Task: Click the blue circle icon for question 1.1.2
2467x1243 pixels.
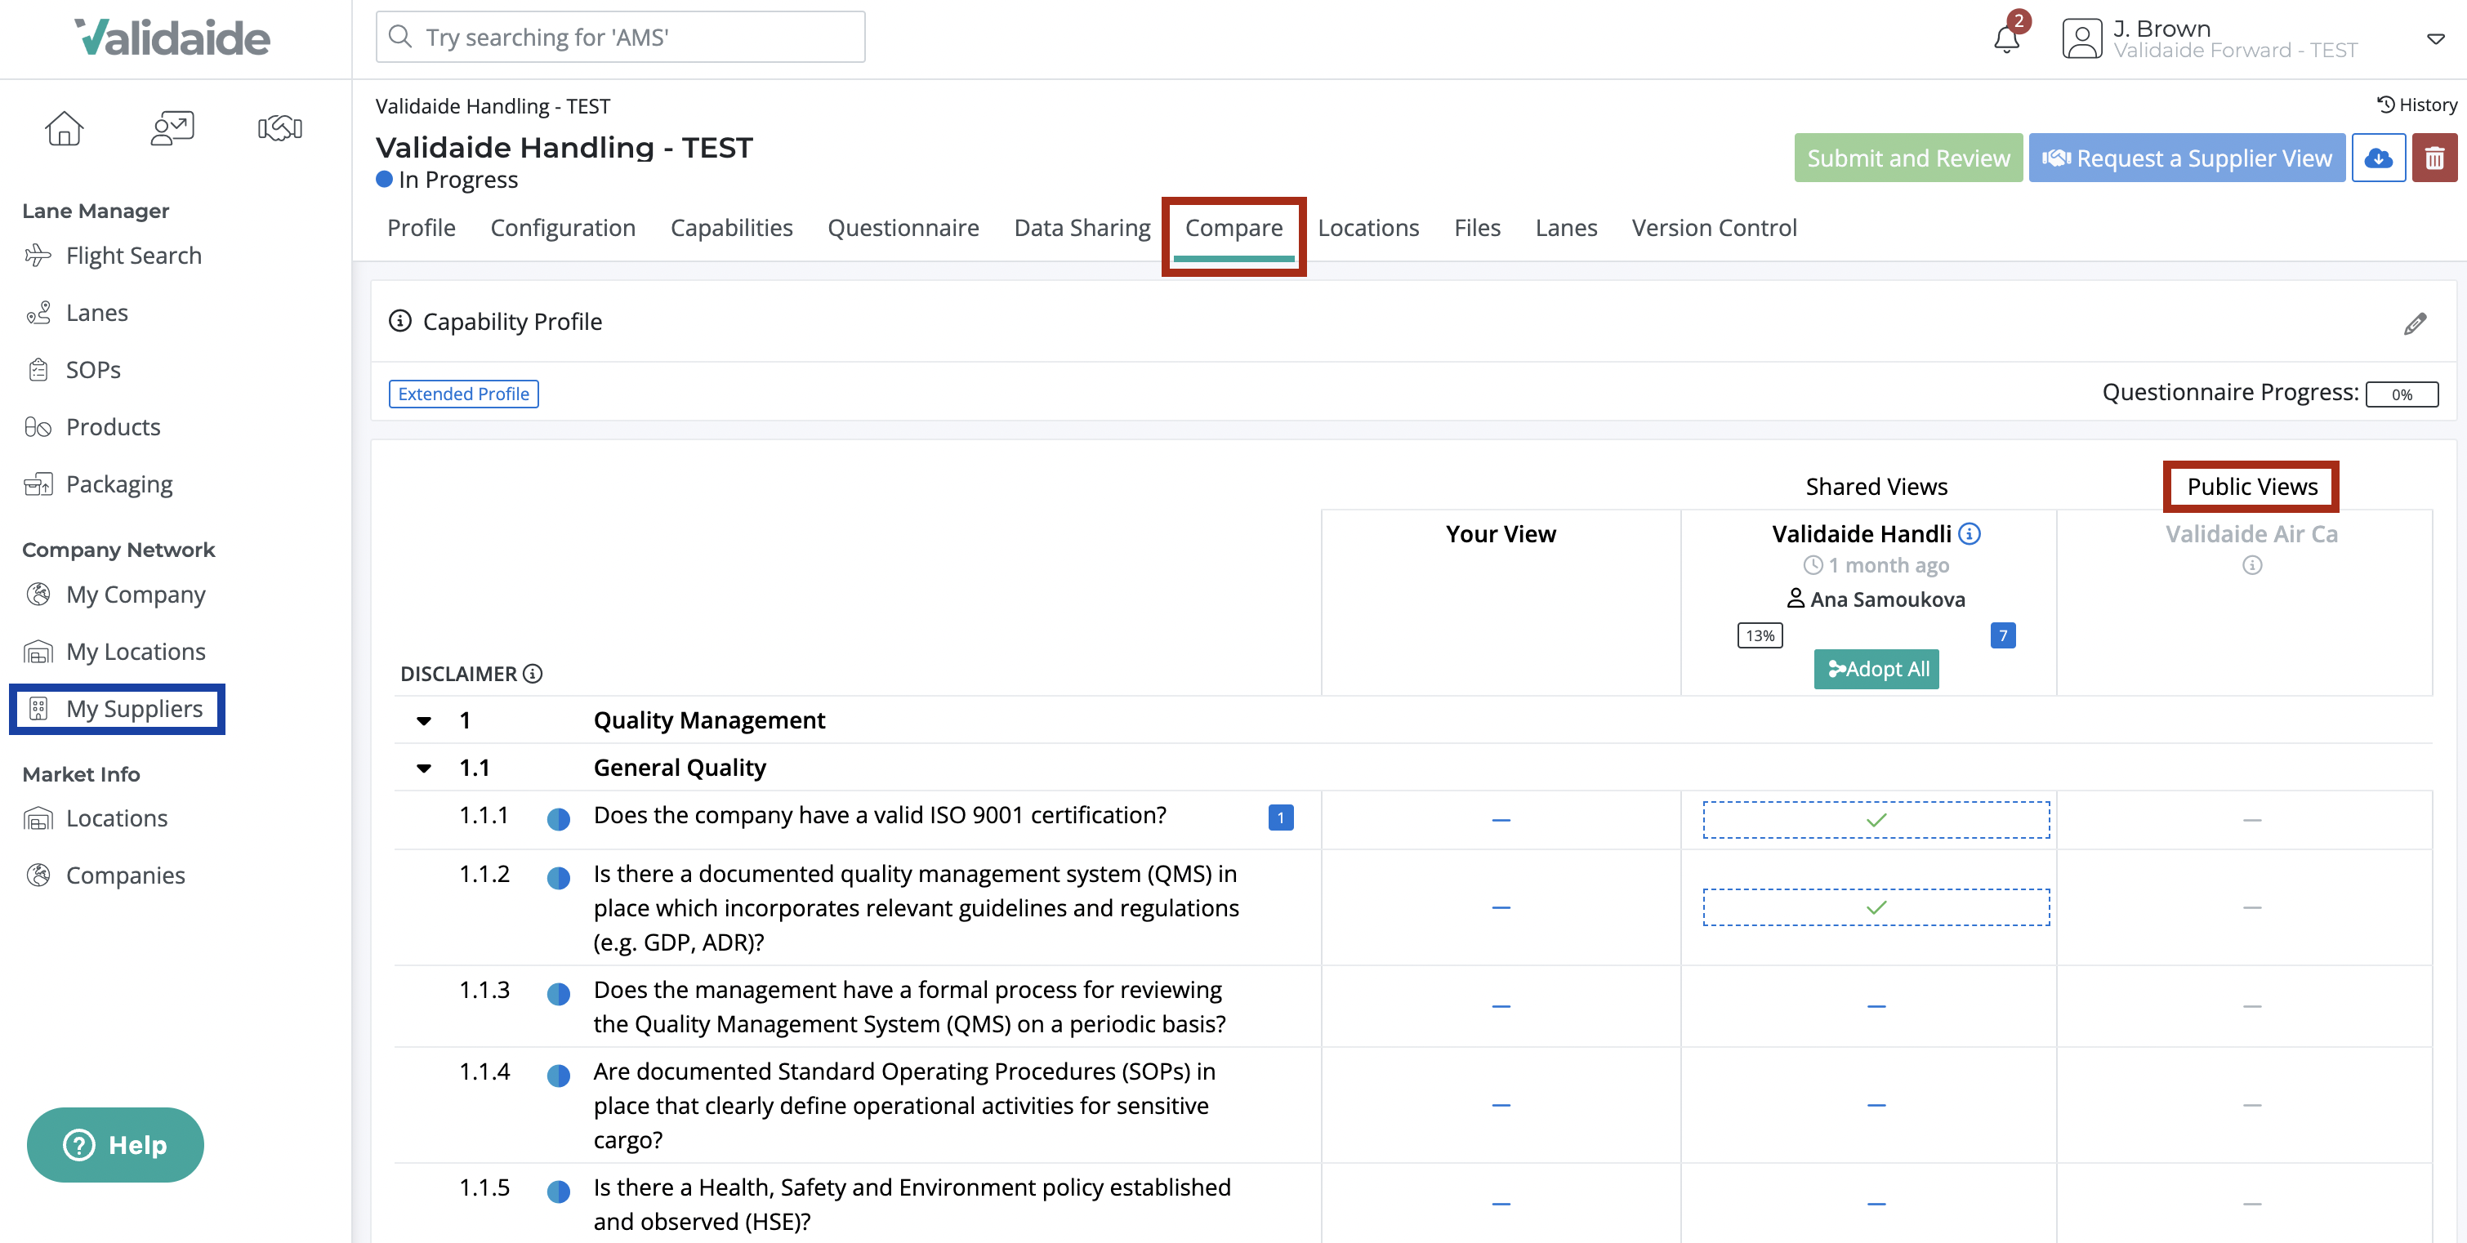Action: 558,877
